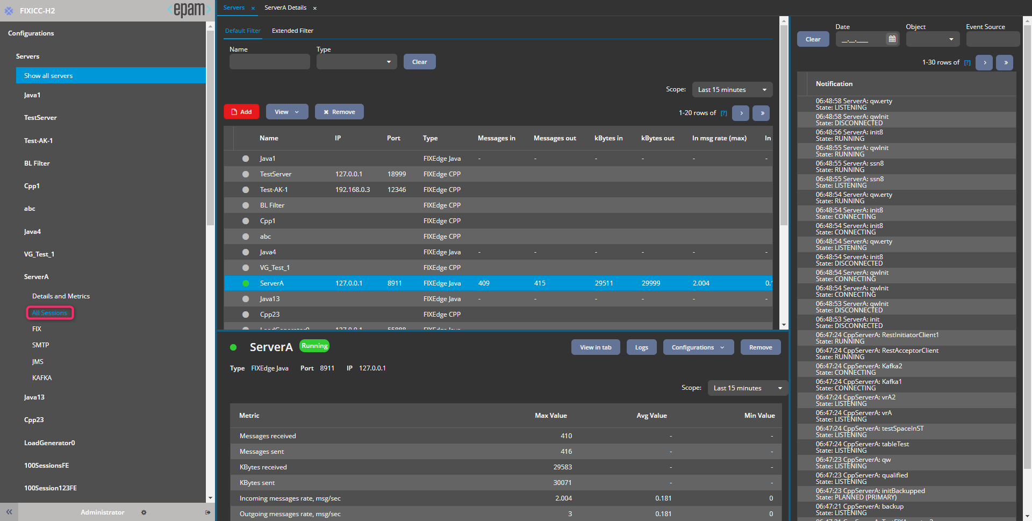Screen dimensions: 1032x521
Task: Open the ServerA Logs button
Action: point(641,347)
